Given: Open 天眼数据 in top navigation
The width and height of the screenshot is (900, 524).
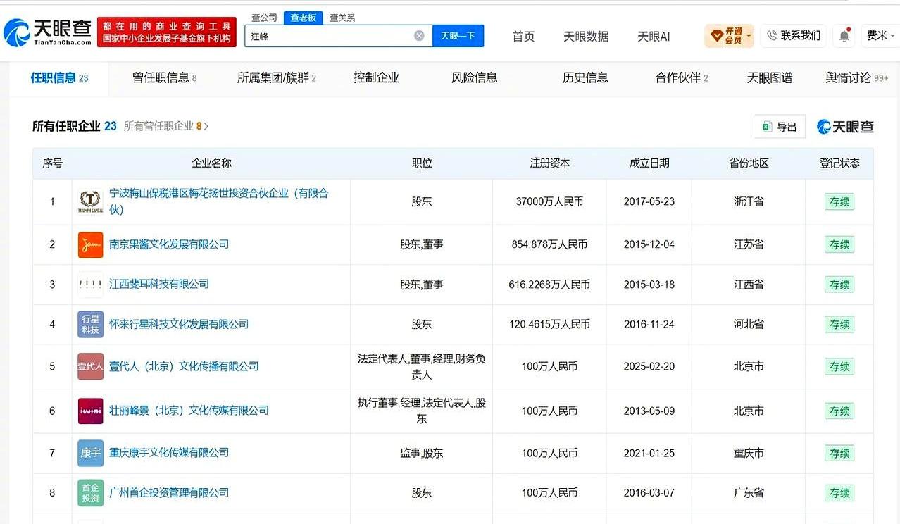Looking at the screenshot, I should click(586, 37).
